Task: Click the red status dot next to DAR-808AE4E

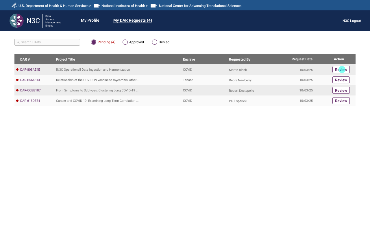Action: point(17,70)
